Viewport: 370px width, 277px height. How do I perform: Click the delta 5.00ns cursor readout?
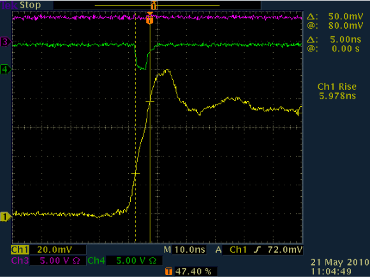pos(334,39)
